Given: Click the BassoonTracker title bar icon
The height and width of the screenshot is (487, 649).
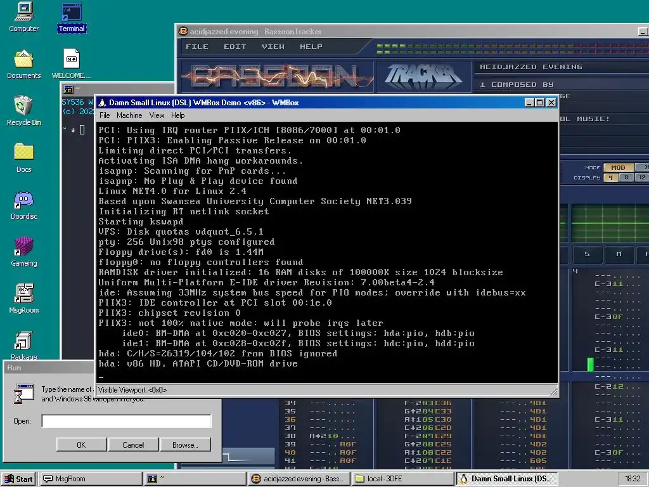Looking at the screenshot, I should coord(183,32).
